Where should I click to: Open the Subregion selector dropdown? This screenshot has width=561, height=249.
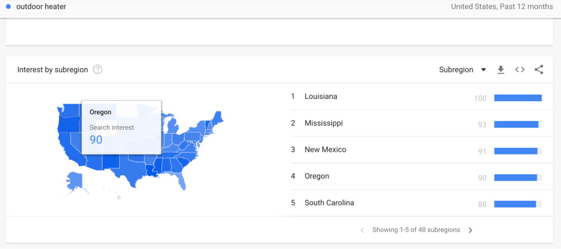[x=456, y=69]
